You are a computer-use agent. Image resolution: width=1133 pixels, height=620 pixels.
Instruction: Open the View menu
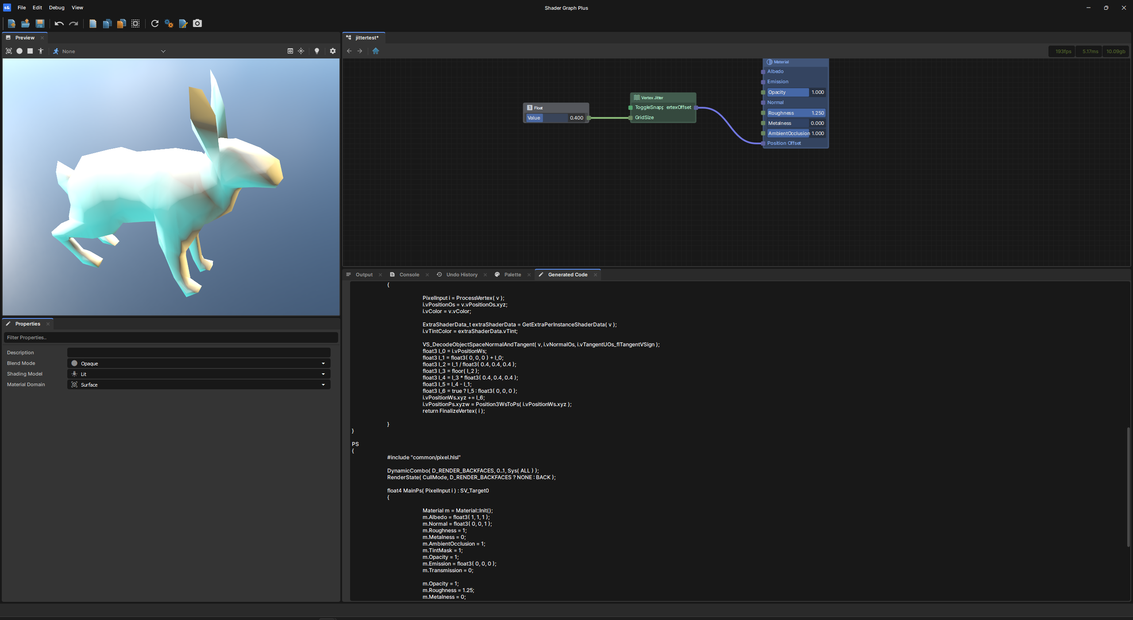pyautogui.click(x=77, y=8)
